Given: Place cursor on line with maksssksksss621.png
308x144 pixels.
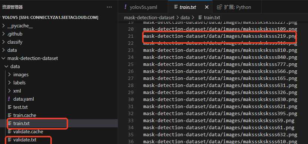Looking at the screenshot, I should [x=220, y=107].
